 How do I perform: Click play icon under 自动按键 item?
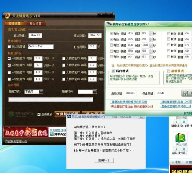click(177, 122)
